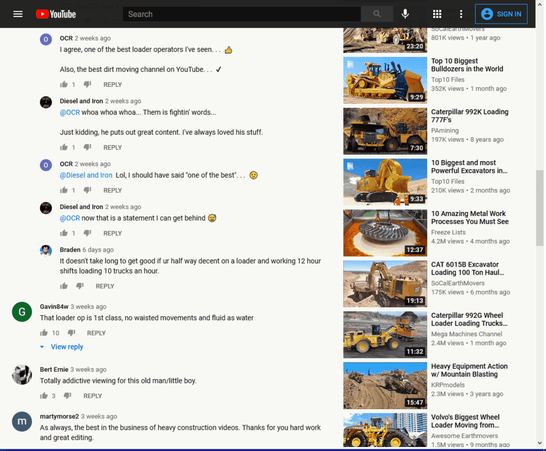Reply to Gavin84w's comment

click(96, 333)
